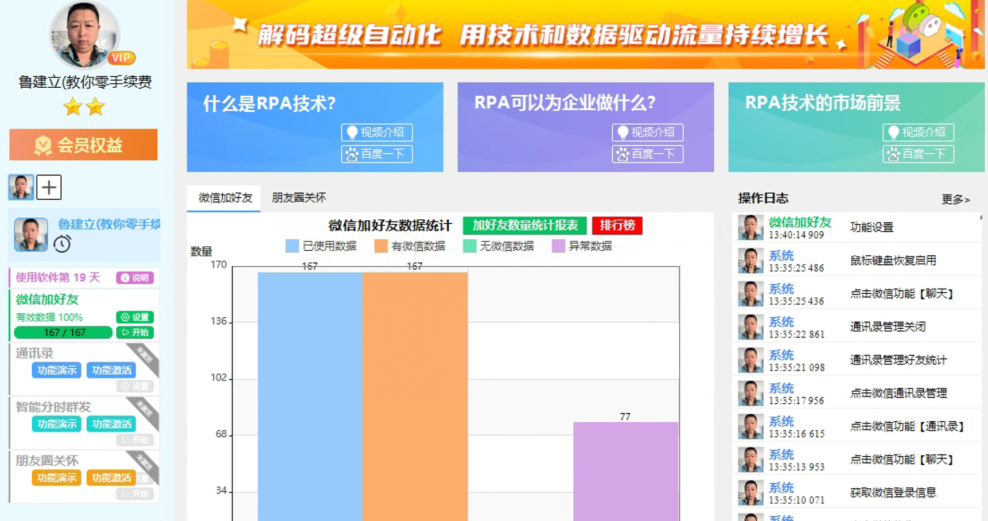Click 系统 sender at 13:35:22 861
This screenshot has width=988, height=521.
tap(781, 322)
